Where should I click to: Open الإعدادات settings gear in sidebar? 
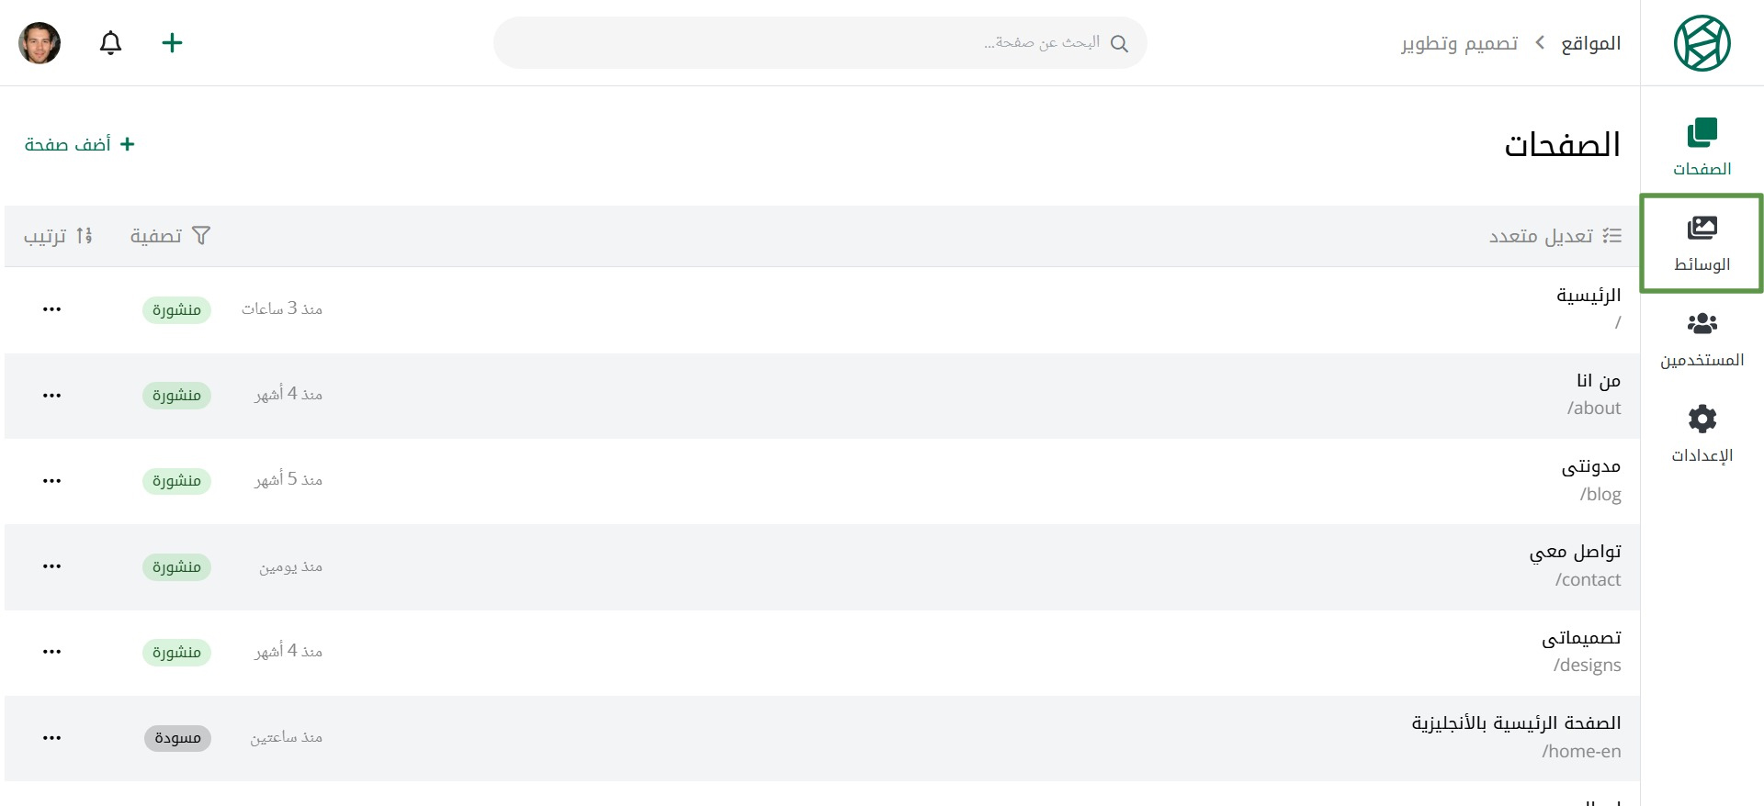1702,435
